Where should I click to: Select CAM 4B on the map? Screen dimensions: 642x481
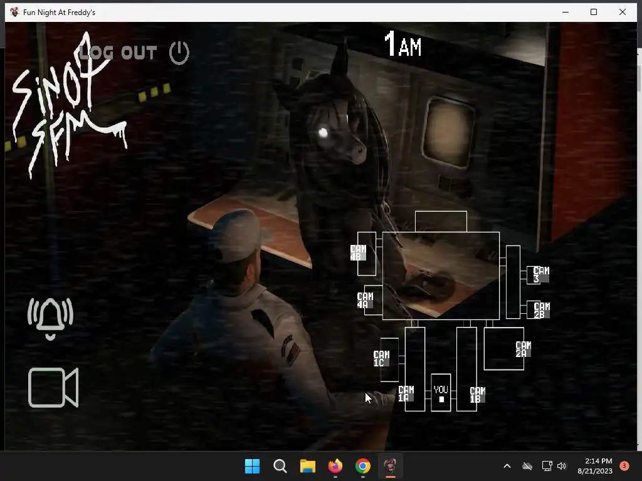coord(358,253)
